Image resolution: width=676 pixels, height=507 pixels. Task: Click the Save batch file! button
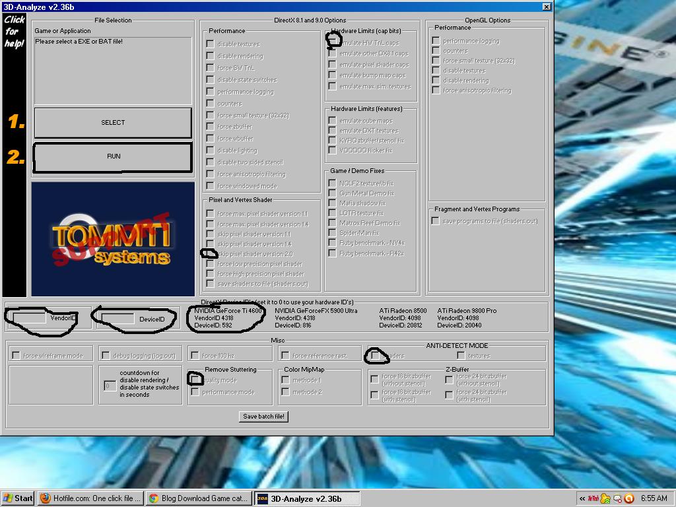coord(263,417)
